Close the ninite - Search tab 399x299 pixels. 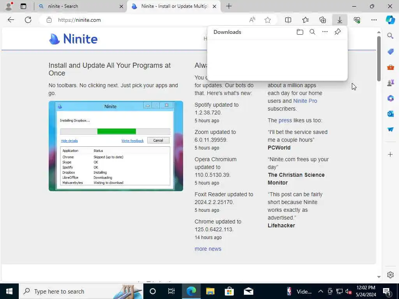[122, 6]
